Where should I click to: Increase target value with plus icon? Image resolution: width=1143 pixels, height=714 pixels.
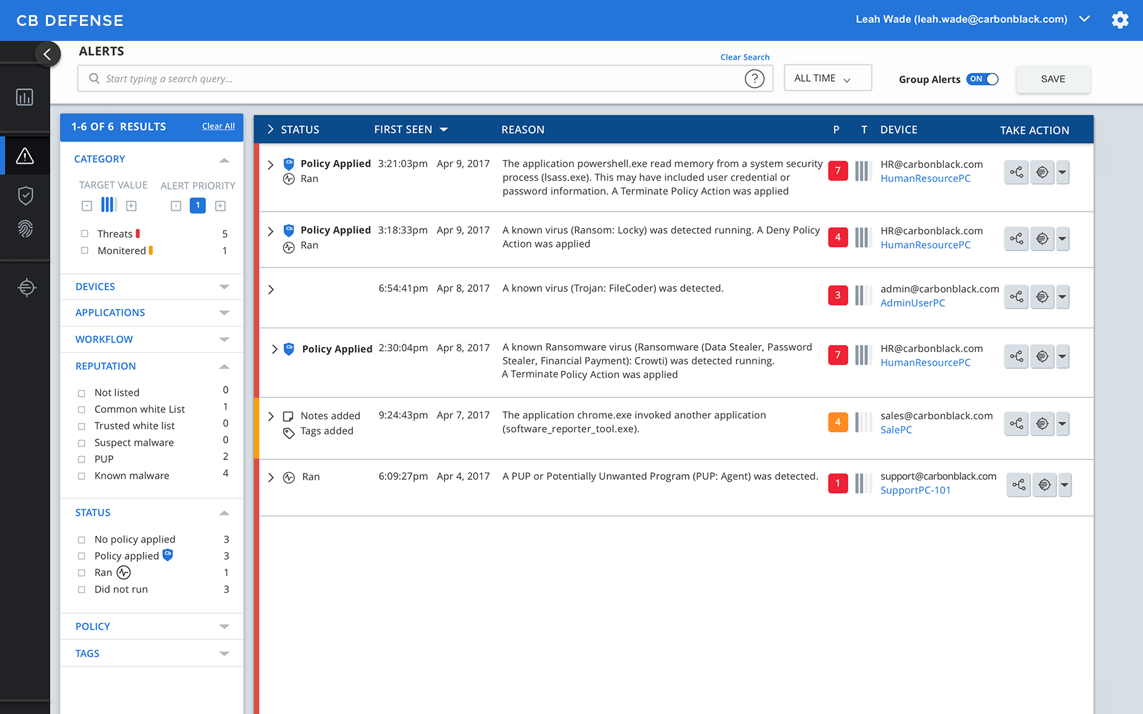point(131,206)
